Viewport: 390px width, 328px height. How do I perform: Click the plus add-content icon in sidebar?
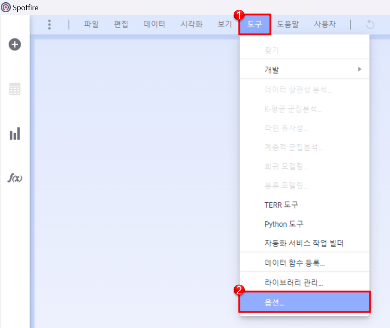[x=15, y=44]
